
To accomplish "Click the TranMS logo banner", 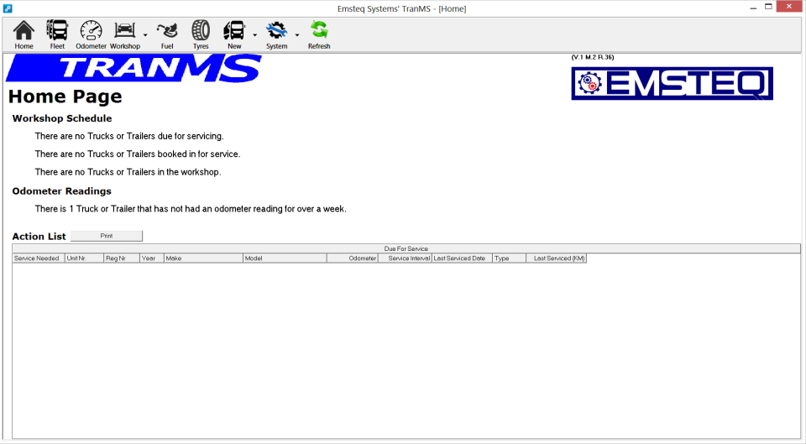I will tap(133, 68).
